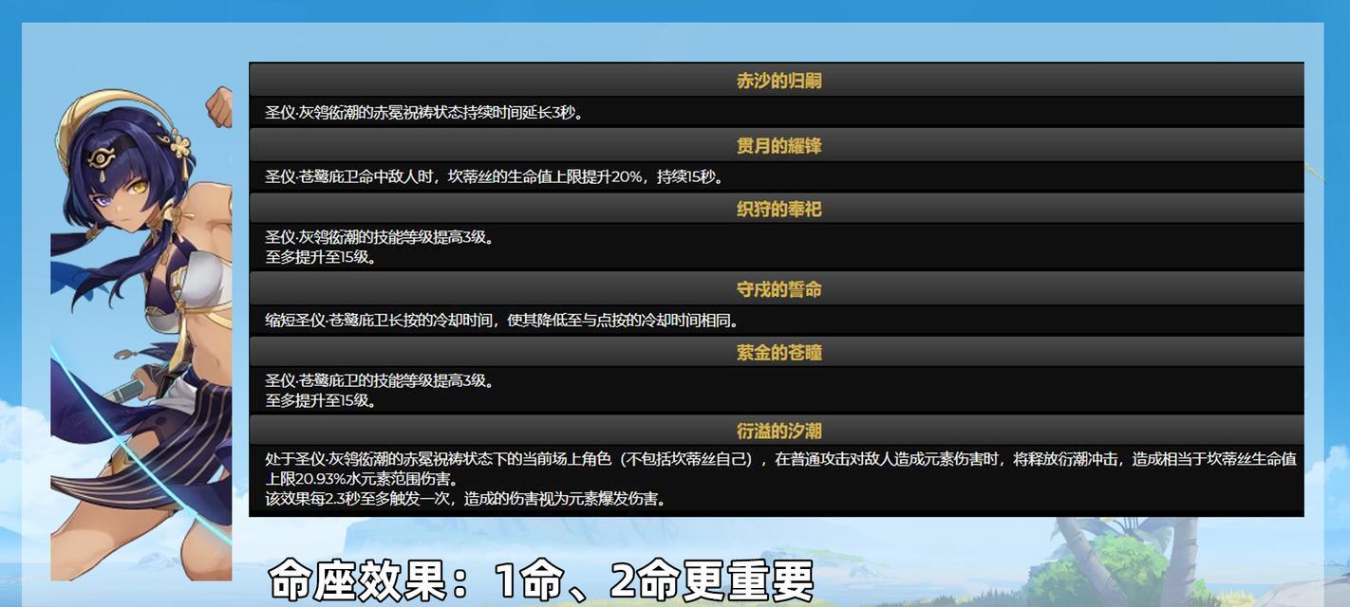The image size is (1350, 607).
Task: Select the 苍鹭庇卫的技能等级提高3级 line
Action: pyautogui.click(x=379, y=381)
